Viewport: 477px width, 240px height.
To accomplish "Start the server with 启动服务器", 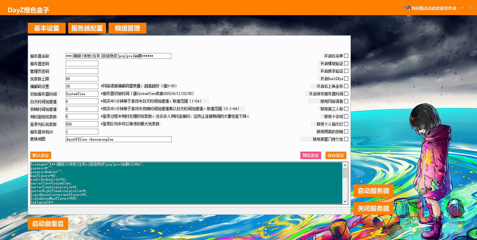I will pos(374,191).
